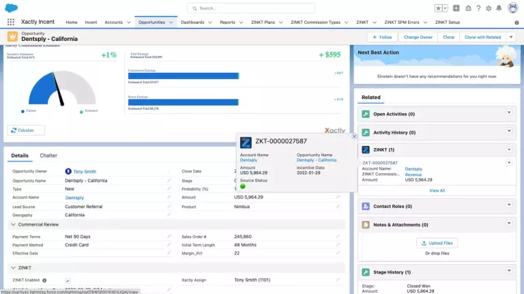Click the Revenue commission type link
The height and width of the screenshot is (294, 524).
point(413,175)
